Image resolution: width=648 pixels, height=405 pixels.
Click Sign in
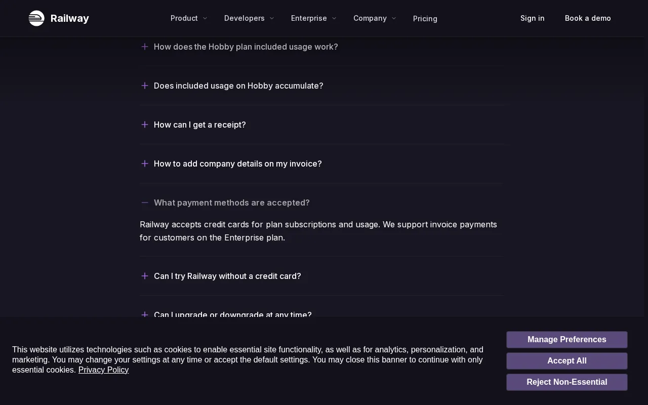(533, 18)
